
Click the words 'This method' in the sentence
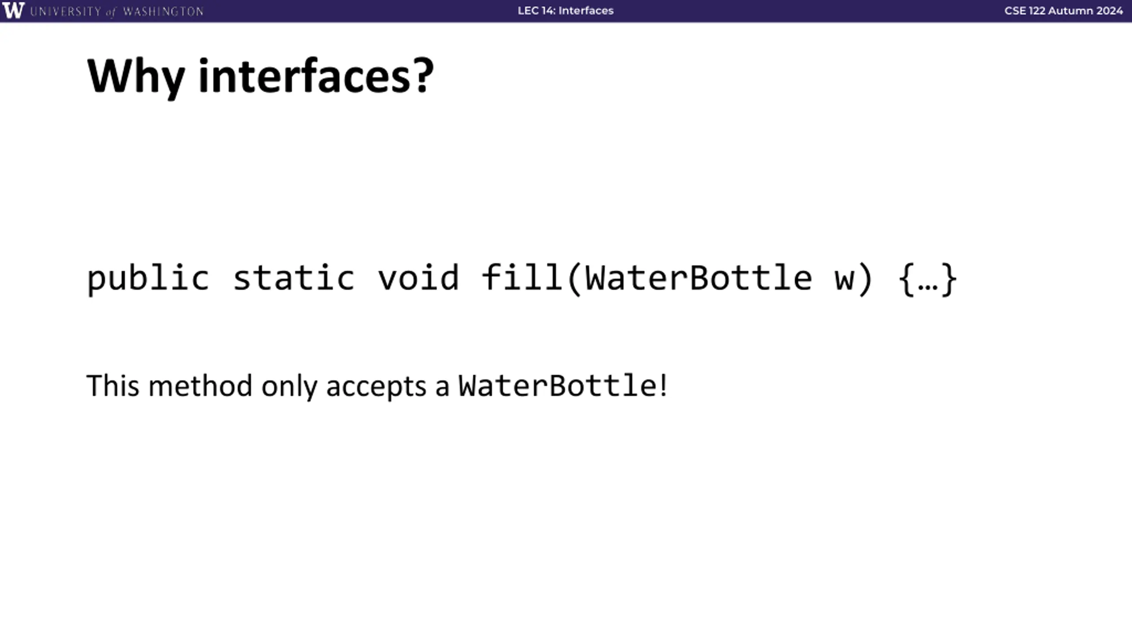pos(169,386)
